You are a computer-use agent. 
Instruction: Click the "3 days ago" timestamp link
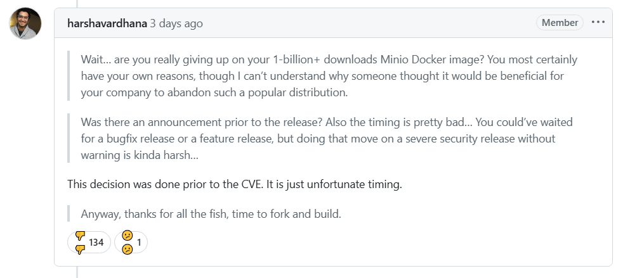tap(176, 23)
